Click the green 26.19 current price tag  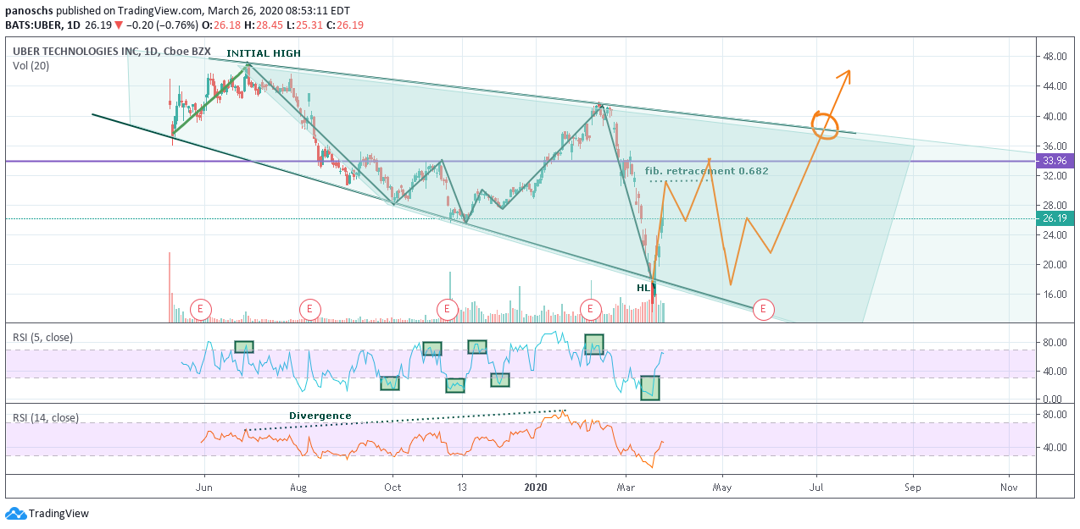[x=1057, y=218]
